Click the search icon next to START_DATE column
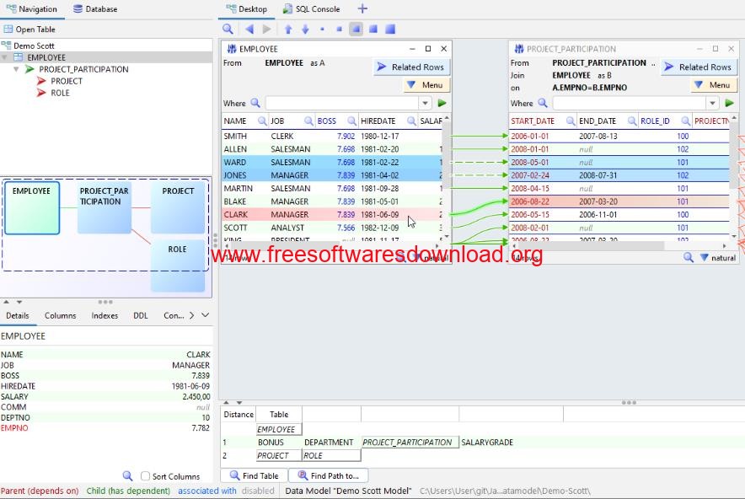The height and width of the screenshot is (499, 745). 571,121
